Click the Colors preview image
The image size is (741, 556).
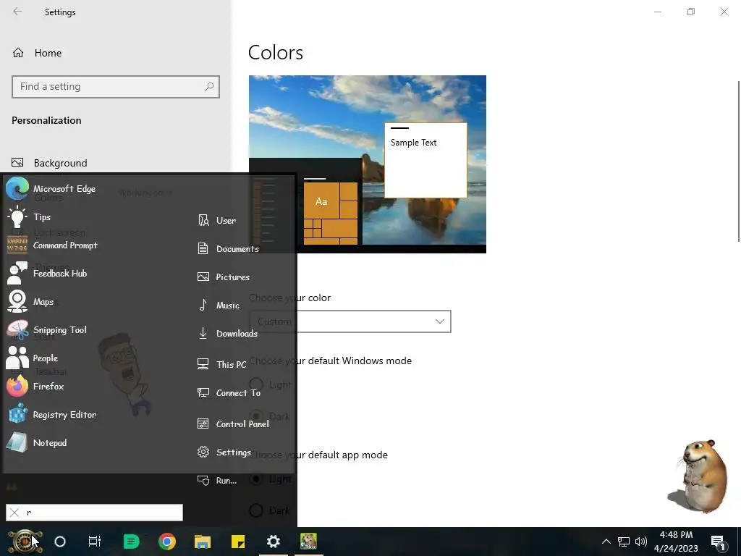coord(368,164)
